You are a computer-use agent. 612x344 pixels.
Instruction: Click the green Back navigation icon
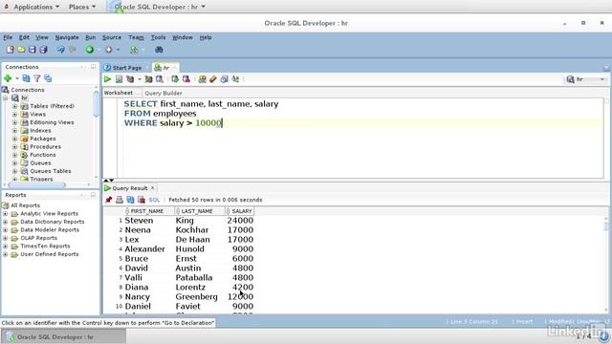click(90, 50)
